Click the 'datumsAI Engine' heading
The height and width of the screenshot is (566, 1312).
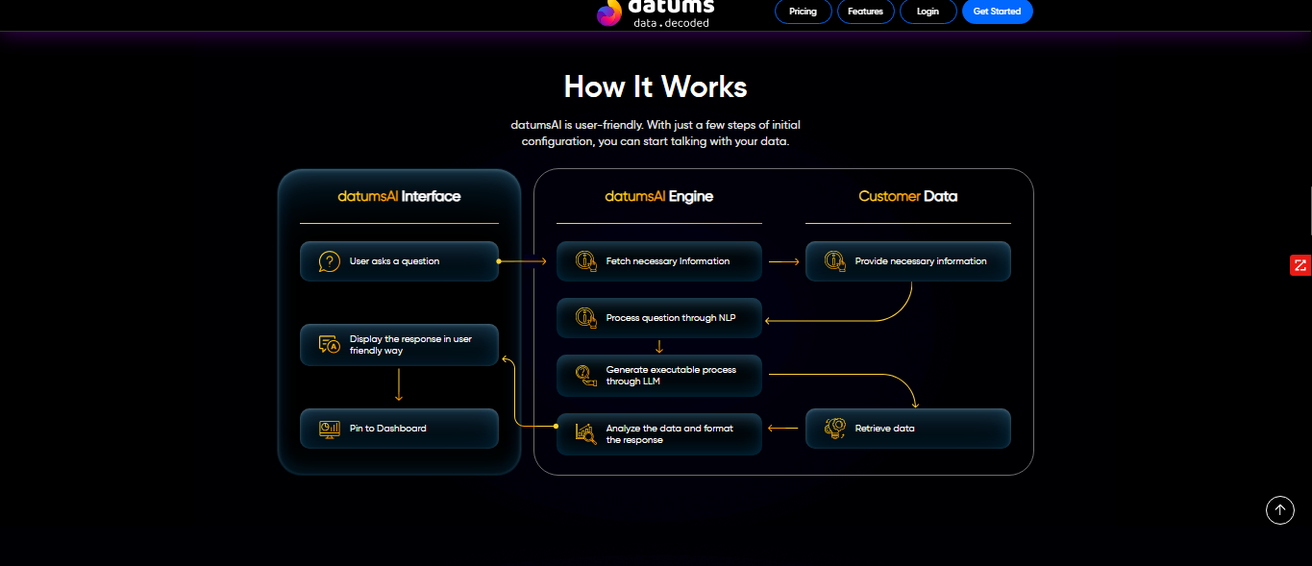(x=659, y=196)
